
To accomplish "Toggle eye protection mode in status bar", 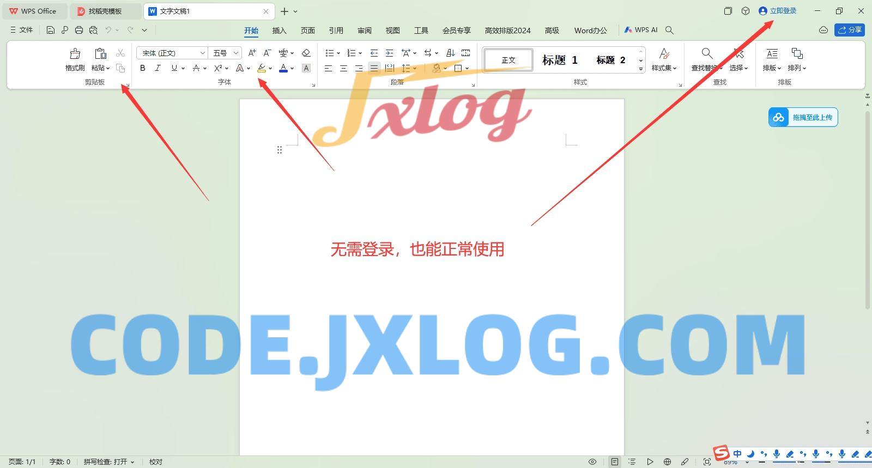I will tap(592, 461).
